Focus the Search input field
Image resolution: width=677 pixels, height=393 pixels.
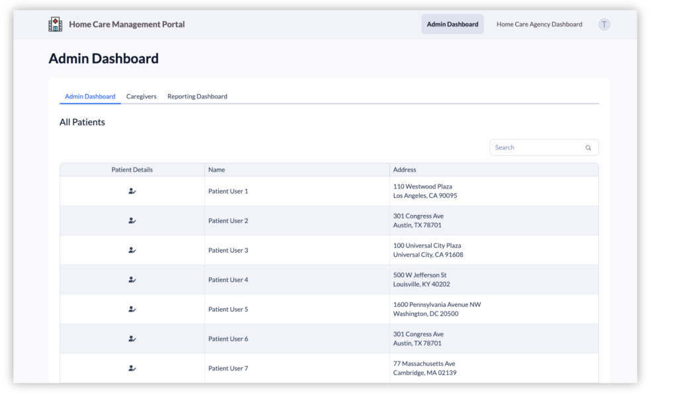coord(544,148)
